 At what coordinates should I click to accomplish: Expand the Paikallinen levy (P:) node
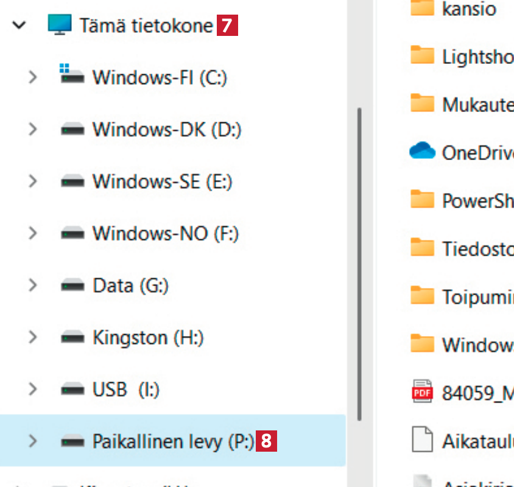[33, 441]
